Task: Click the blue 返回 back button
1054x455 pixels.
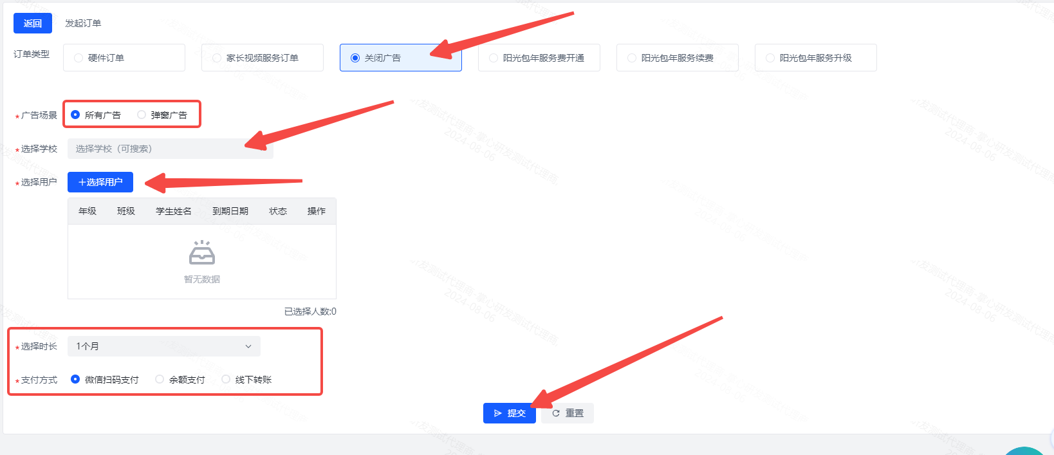Action: 32,23
